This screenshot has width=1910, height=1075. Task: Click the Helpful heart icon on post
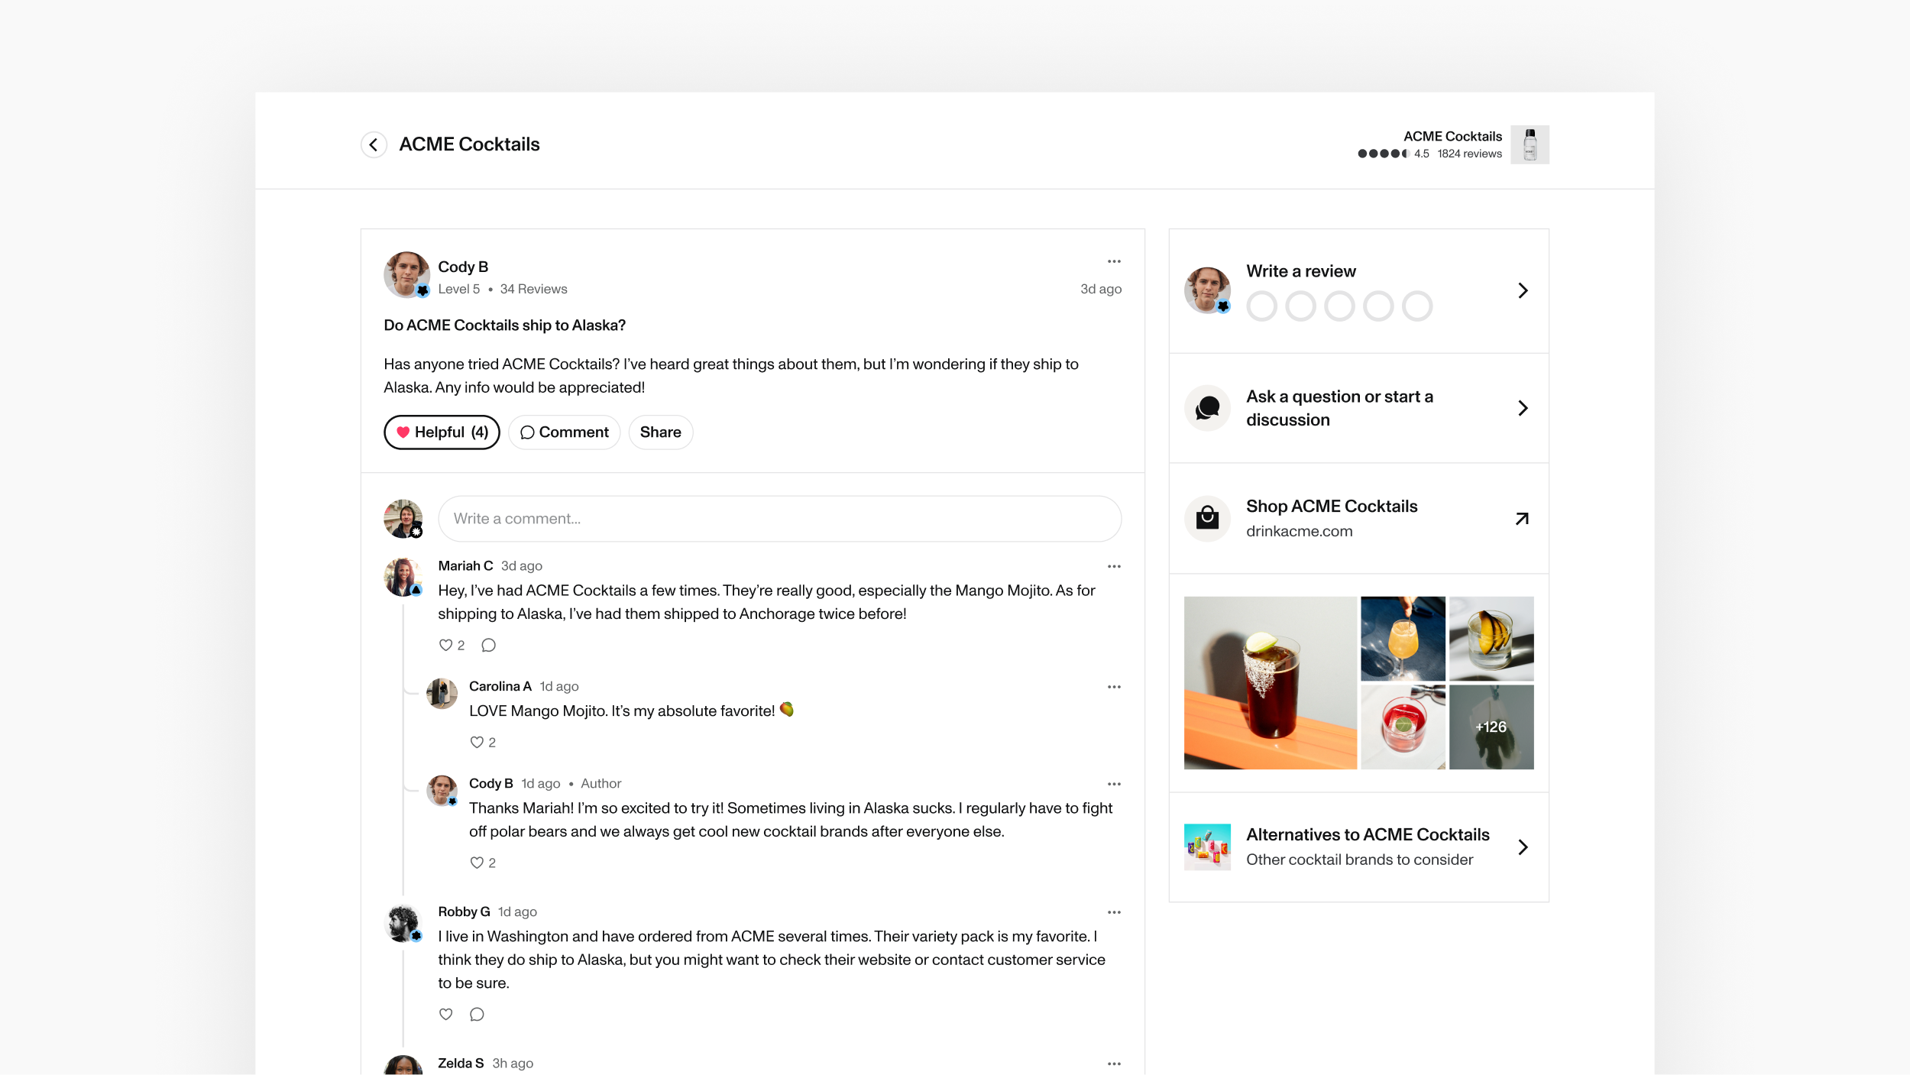point(403,432)
